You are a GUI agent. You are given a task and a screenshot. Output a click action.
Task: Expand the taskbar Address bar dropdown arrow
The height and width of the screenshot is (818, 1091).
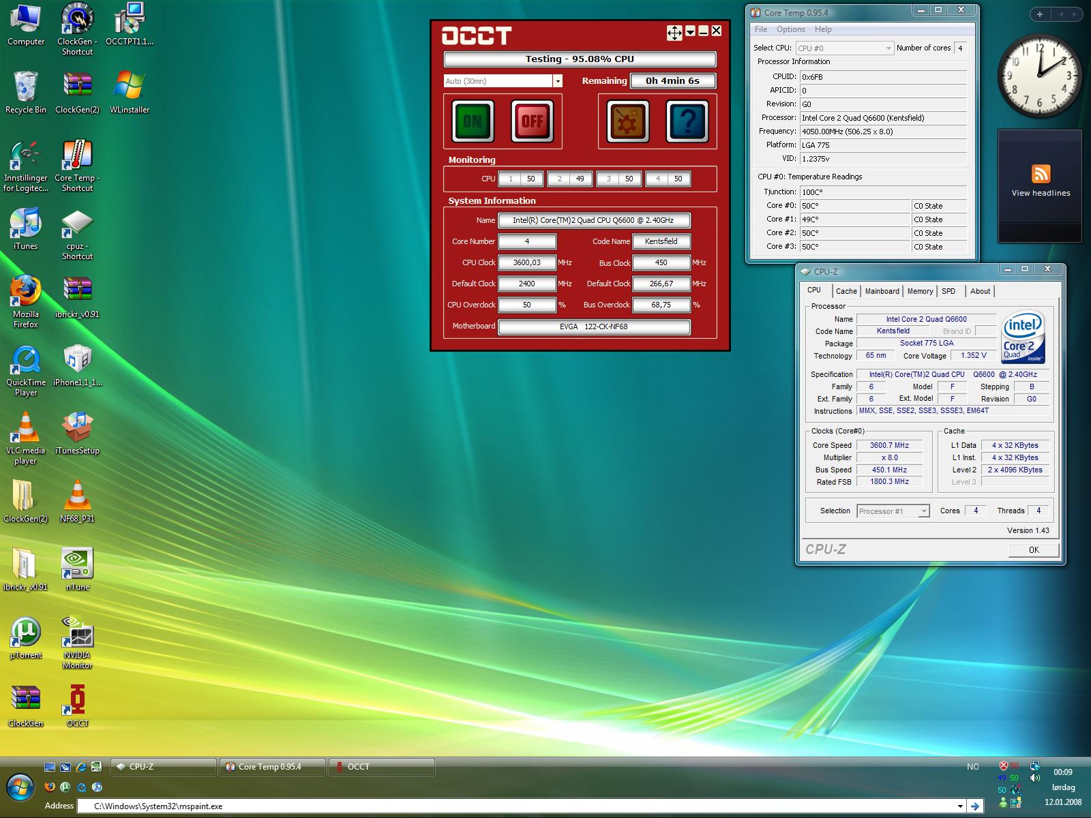point(961,806)
